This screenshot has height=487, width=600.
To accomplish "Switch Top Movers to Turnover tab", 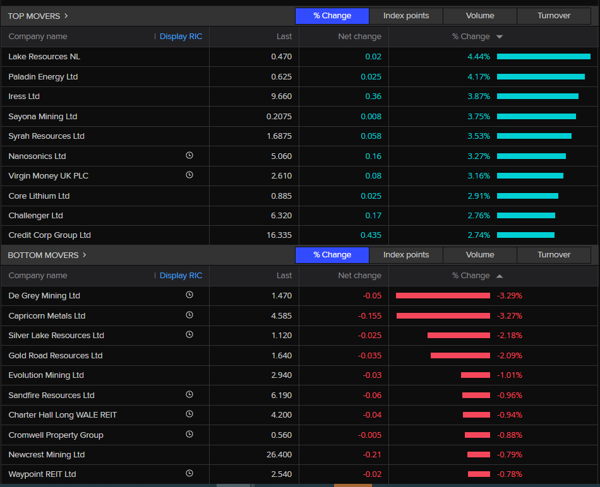I will pos(554,16).
